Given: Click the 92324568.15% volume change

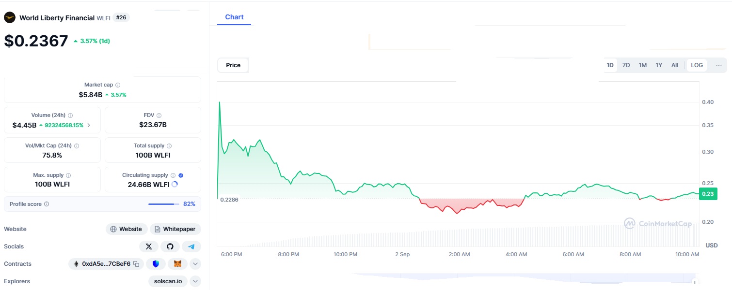Looking at the screenshot, I should [62, 125].
